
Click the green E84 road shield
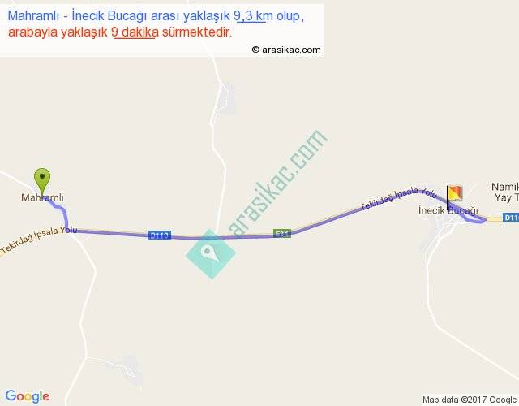[x=282, y=234]
